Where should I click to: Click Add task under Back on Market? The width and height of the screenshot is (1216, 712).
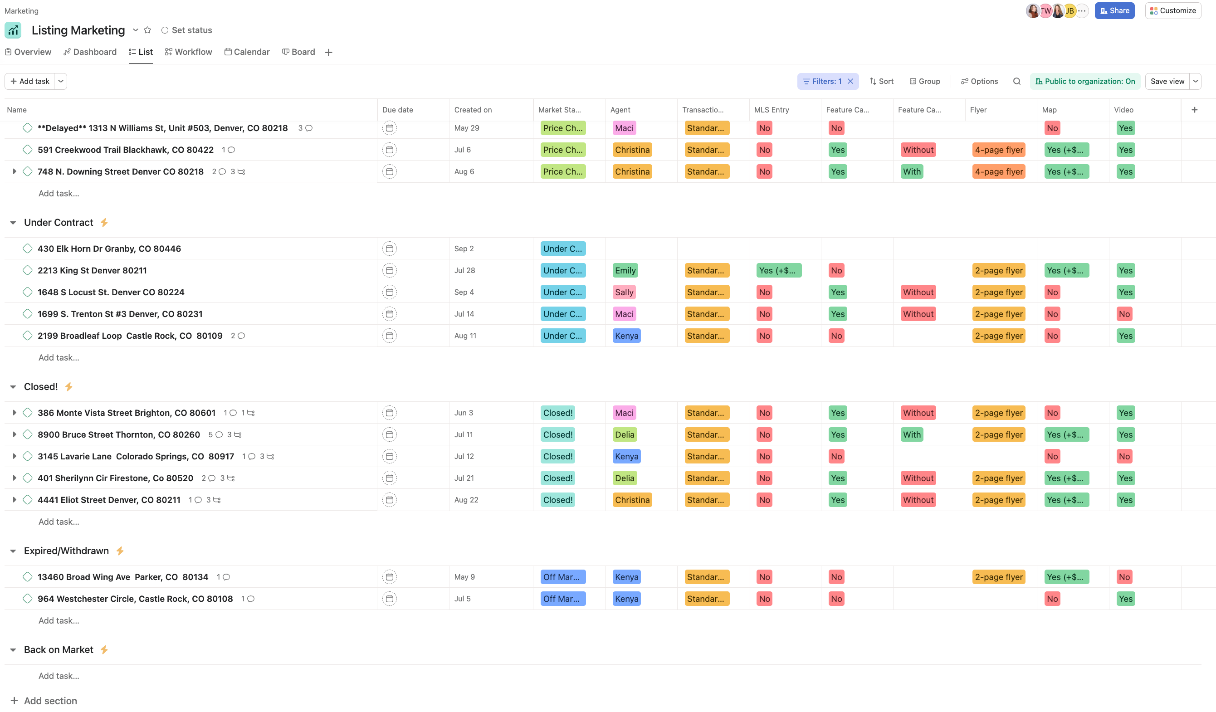click(x=59, y=675)
